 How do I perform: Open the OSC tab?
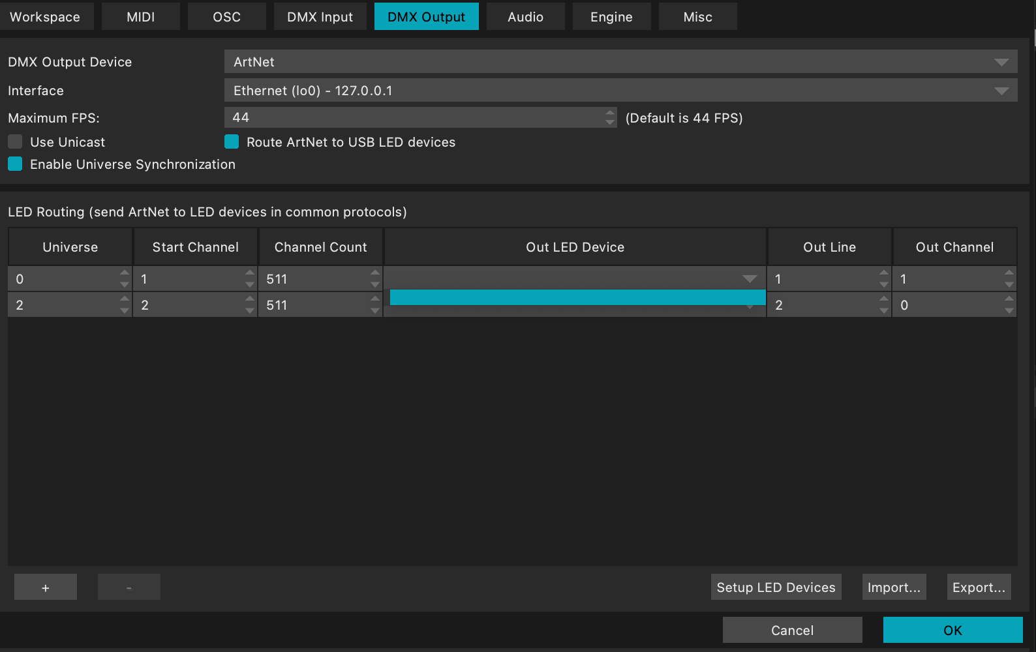tap(227, 16)
